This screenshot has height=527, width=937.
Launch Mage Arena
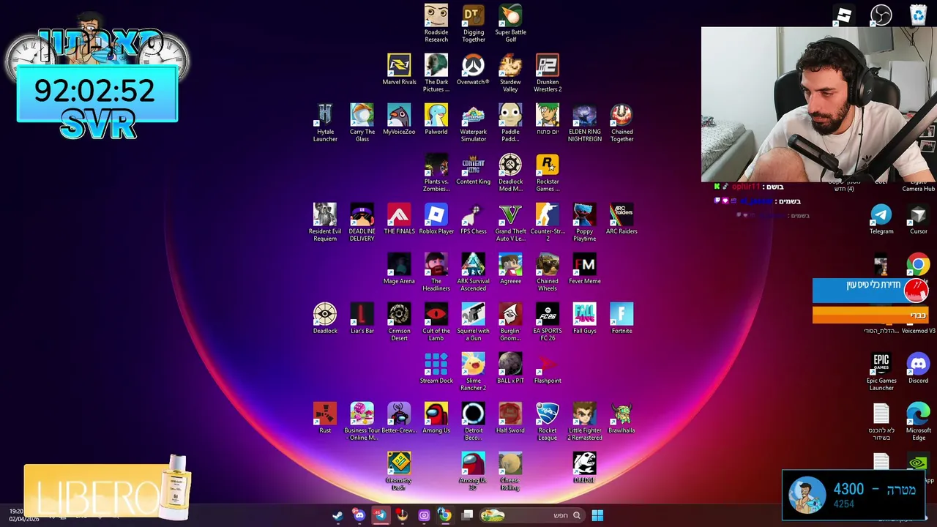coord(399,269)
